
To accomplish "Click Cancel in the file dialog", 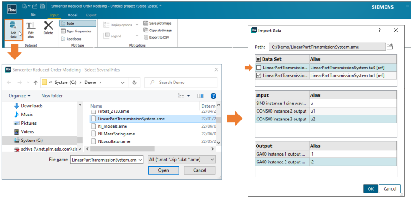I will pyautogui.click(x=200, y=171).
